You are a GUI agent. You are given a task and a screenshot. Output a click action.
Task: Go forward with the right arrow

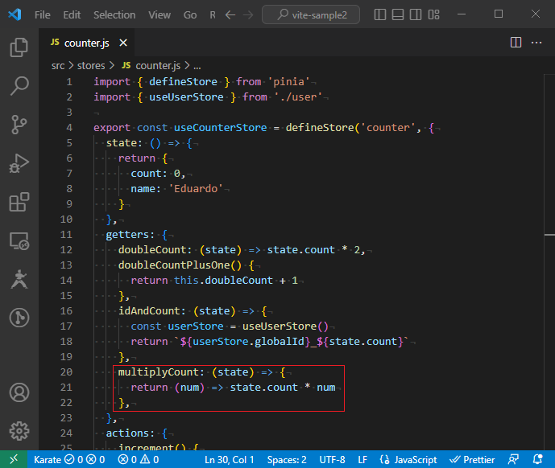[248, 14]
